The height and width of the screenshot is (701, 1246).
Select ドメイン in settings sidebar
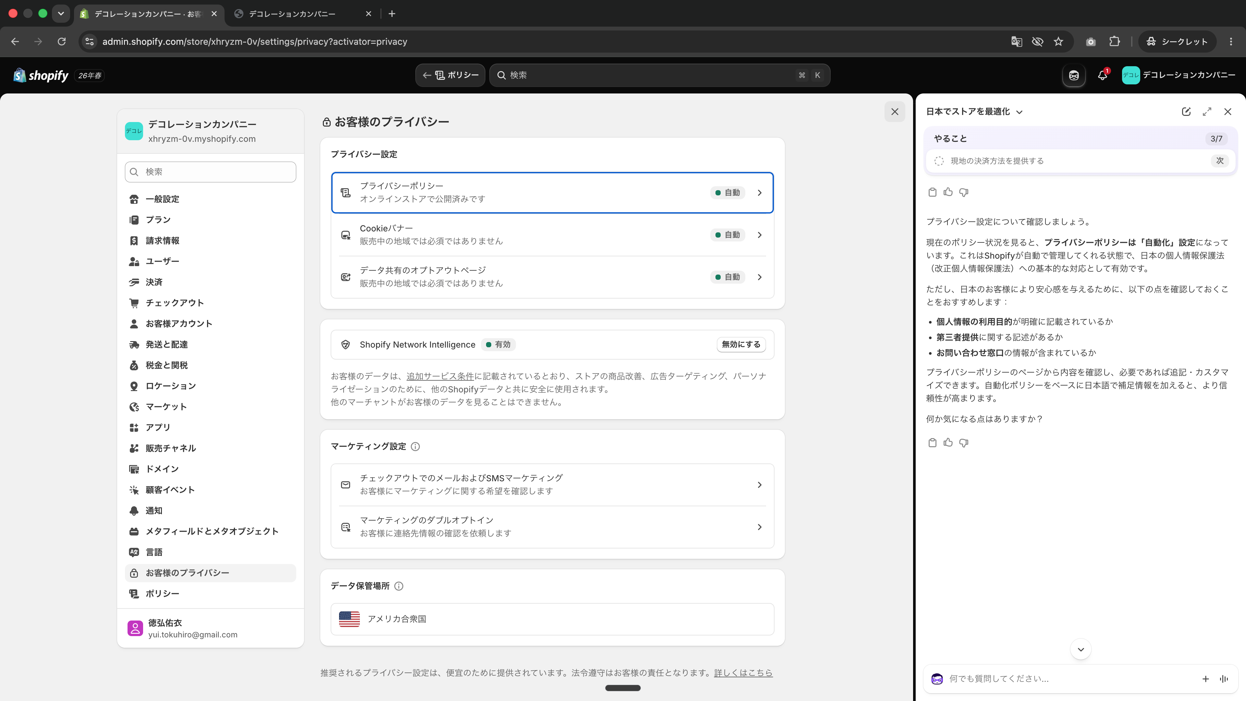click(x=210, y=469)
